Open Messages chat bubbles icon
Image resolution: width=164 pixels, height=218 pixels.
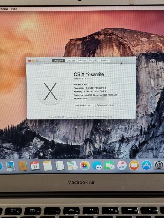tap(97, 166)
